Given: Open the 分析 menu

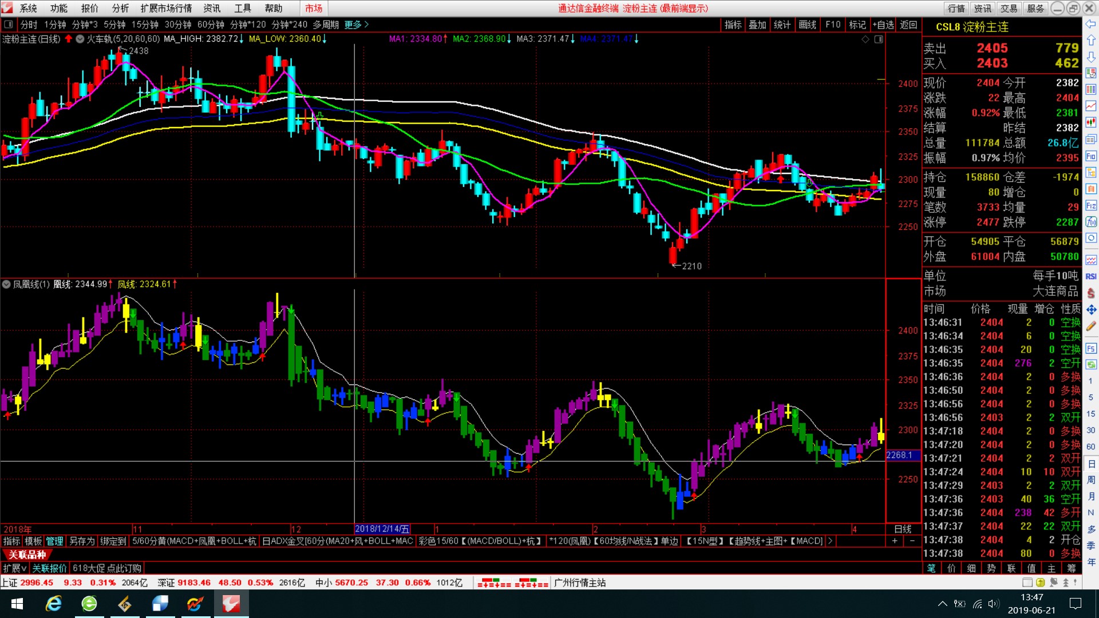Looking at the screenshot, I should click(x=120, y=8).
